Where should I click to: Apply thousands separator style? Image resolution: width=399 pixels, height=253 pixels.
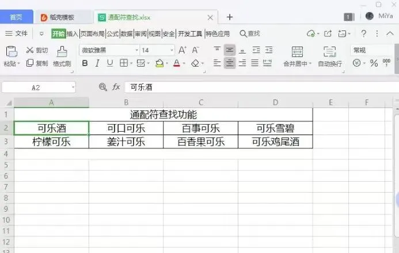point(386,63)
